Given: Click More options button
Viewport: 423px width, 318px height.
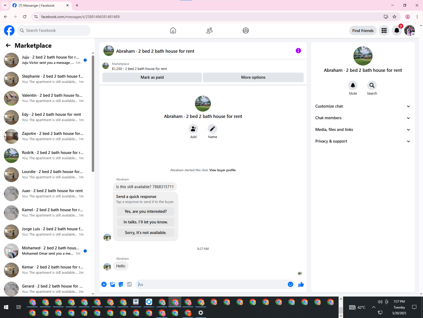Looking at the screenshot, I should coord(253,77).
